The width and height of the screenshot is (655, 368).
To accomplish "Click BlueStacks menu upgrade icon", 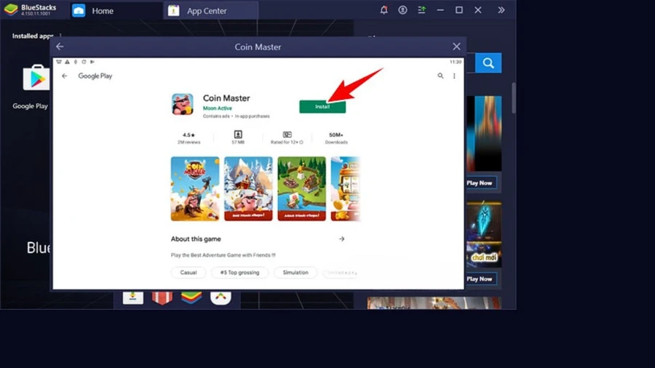I will pyautogui.click(x=421, y=10).
